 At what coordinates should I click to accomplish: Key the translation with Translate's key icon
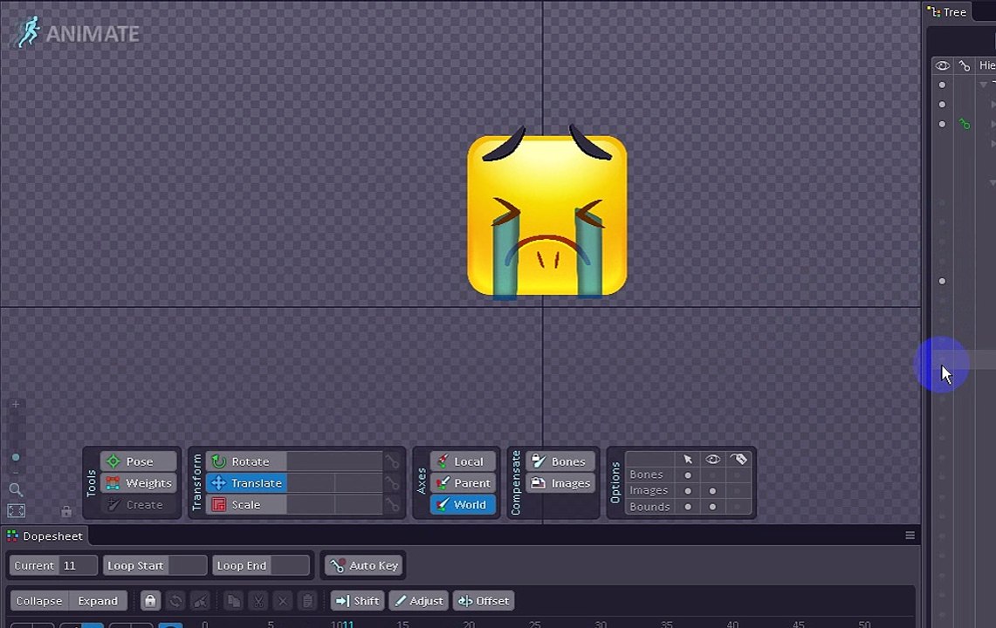[x=393, y=483]
